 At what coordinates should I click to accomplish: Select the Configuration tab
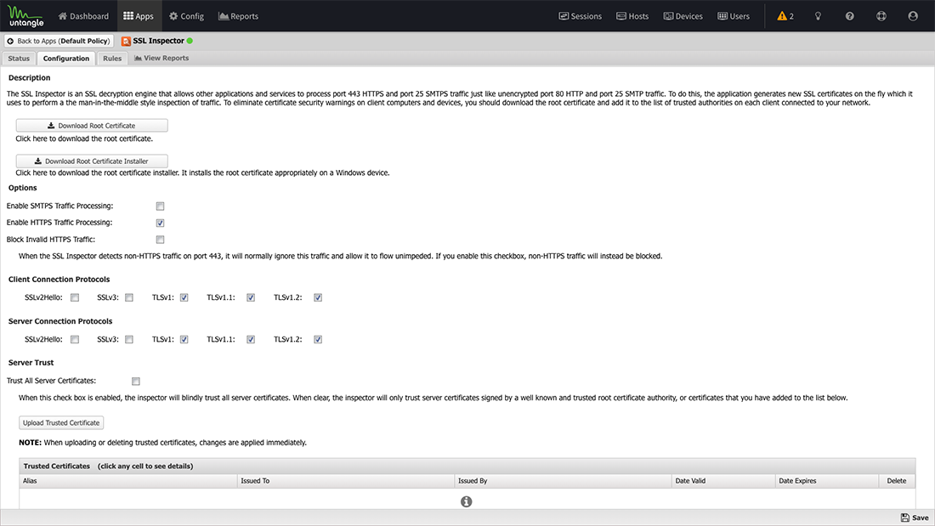(66, 59)
